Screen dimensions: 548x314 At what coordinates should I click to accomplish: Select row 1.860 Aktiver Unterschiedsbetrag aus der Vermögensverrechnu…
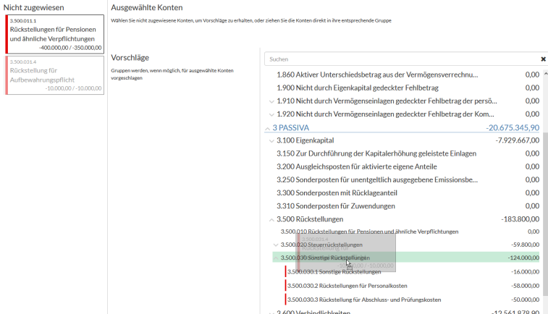click(406, 75)
